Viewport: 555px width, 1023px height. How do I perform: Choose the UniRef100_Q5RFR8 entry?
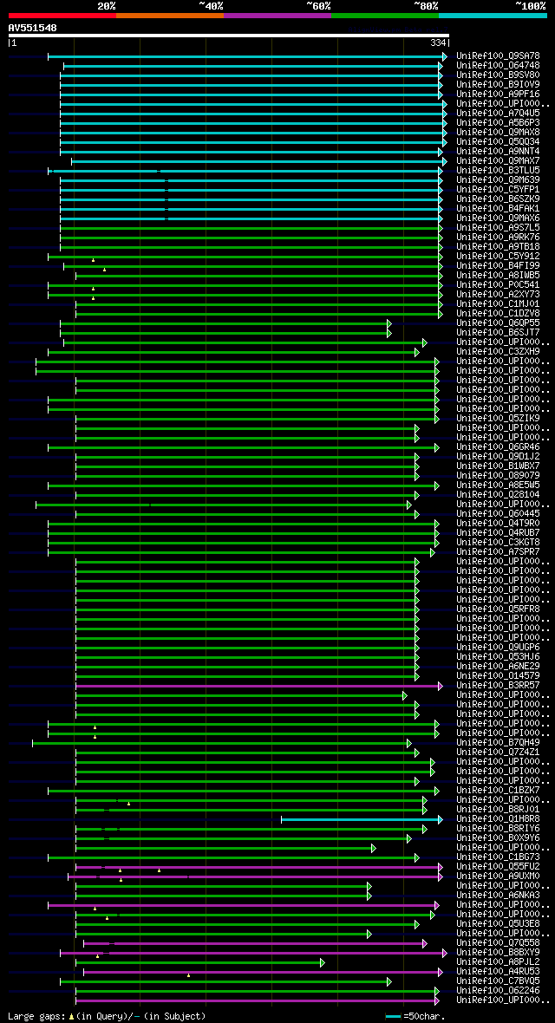(x=498, y=609)
